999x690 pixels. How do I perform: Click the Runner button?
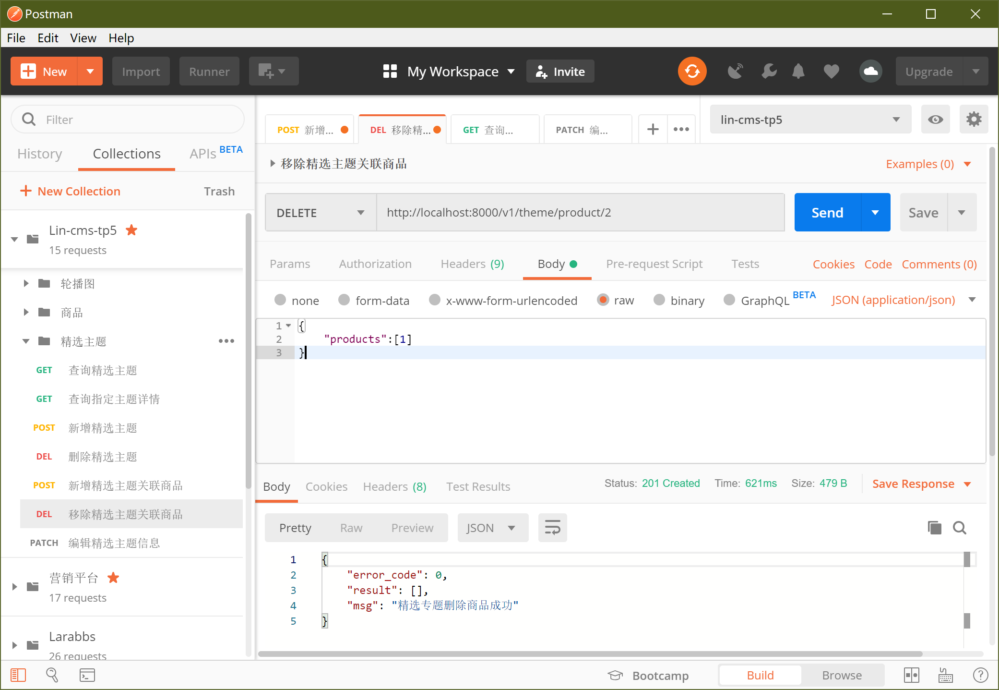(x=209, y=72)
